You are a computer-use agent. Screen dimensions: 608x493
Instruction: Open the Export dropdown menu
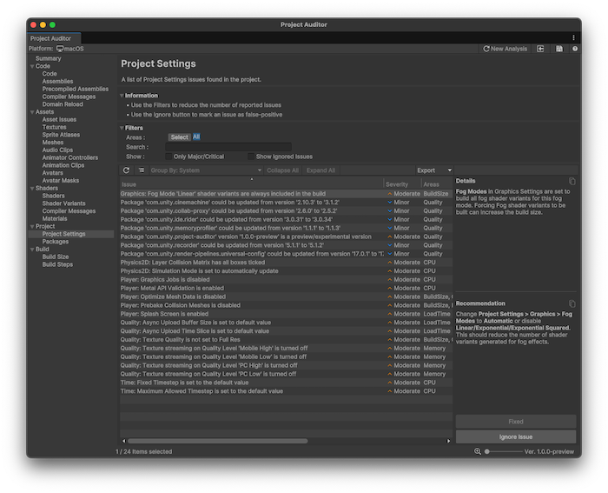click(x=433, y=170)
